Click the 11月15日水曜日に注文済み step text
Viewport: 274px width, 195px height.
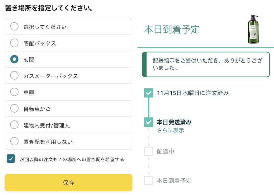[193, 93]
